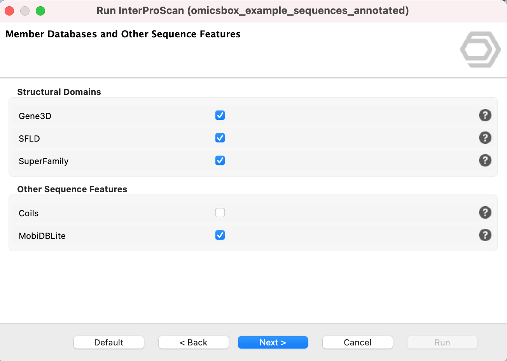Disable the SFLD database checkbox
Screen dimensions: 507x361
click(220, 138)
